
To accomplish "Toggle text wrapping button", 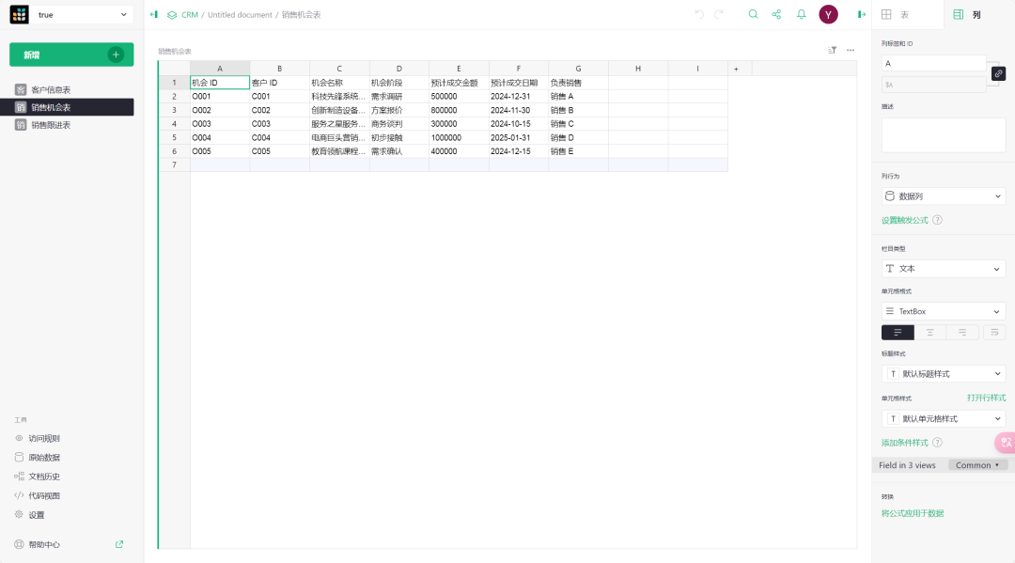I will [993, 333].
